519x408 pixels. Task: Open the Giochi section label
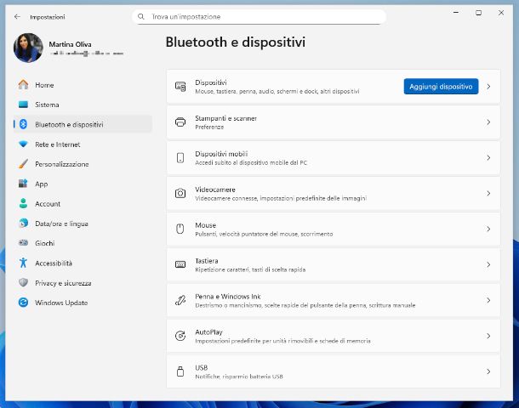tap(45, 243)
